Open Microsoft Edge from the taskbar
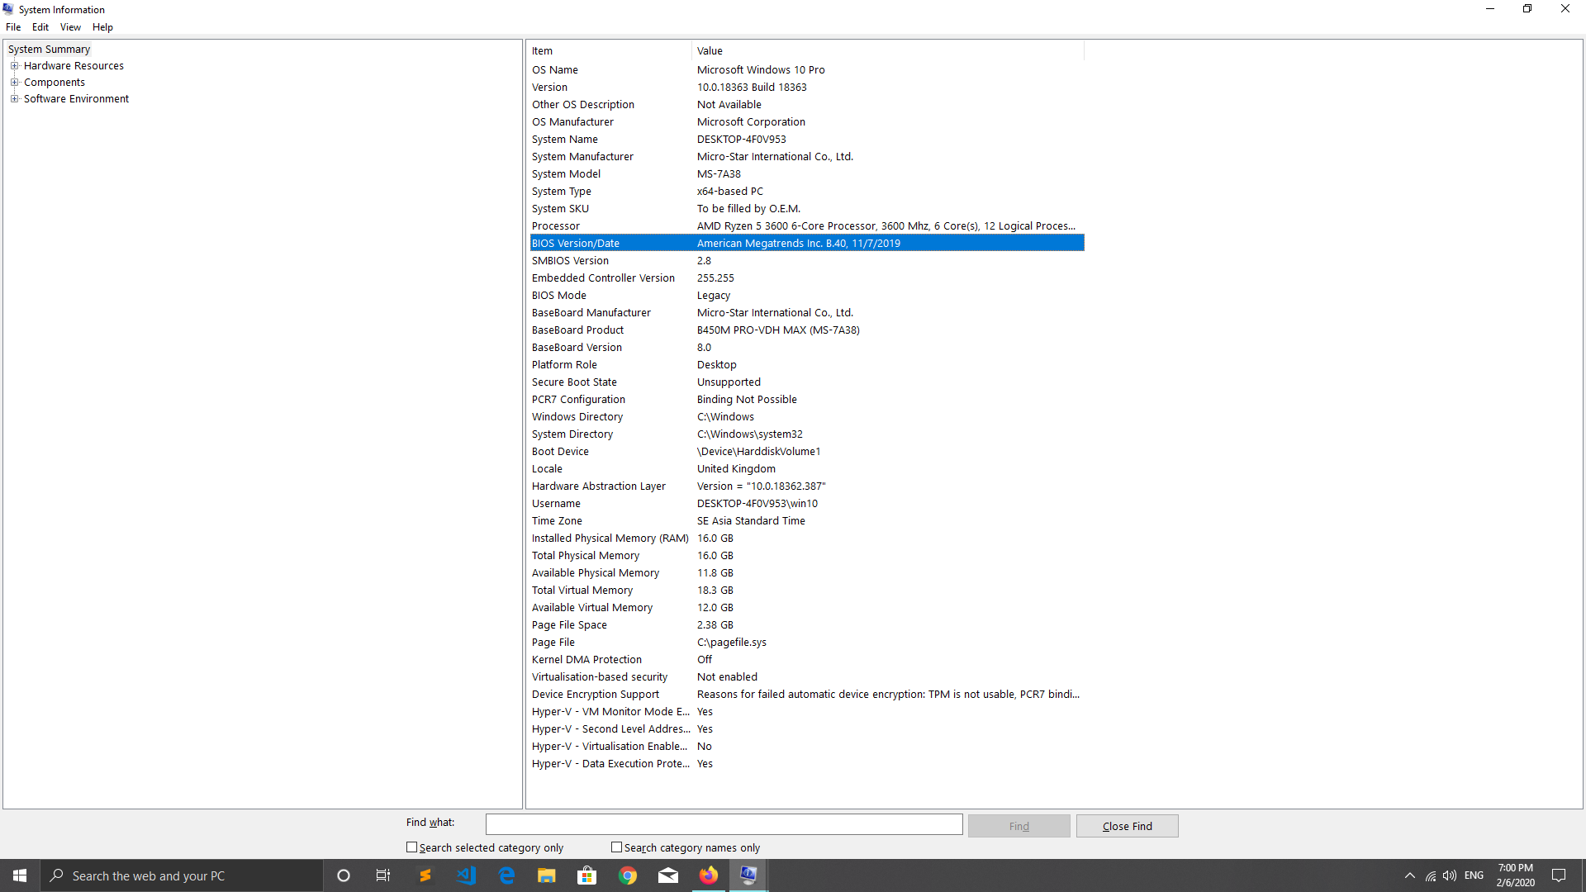The image size is (1586, 892). click(506, 875)
